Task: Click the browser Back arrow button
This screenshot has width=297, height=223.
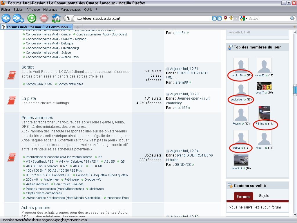Action: (x=6, y=18)
